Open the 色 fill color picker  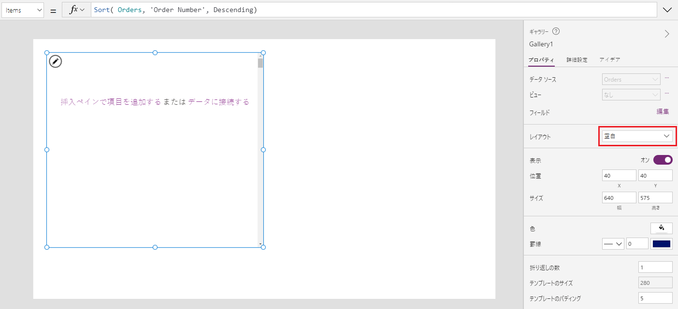coord(662,228)
